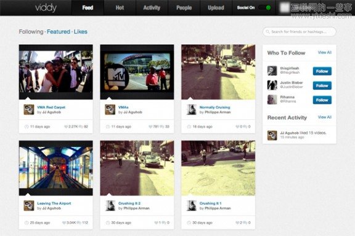The image size is (355, 236).
Task: View all in Who To Follow
Action: pos(324,52)
